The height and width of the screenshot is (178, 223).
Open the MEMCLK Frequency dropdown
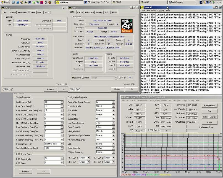(x=114, y=140)
